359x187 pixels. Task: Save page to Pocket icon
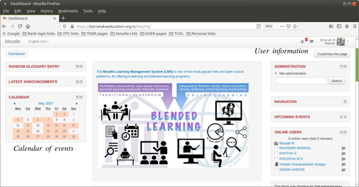(289, 26)
